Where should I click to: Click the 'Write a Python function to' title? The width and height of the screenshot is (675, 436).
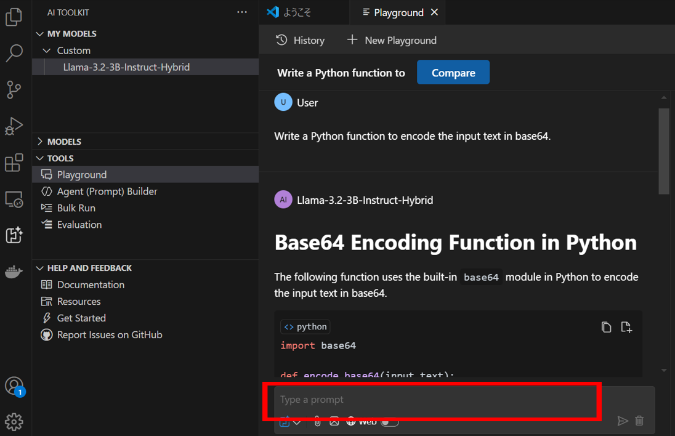click(x=341, y=73)
